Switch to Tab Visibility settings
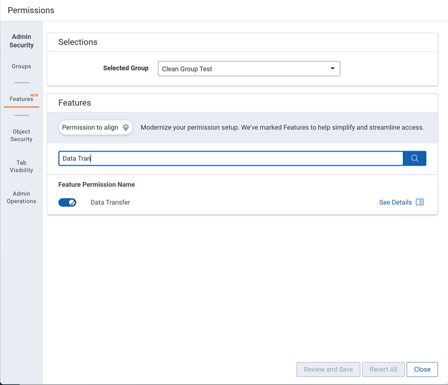This screenshot has height=385, width=448. click(x=21, y=166)
